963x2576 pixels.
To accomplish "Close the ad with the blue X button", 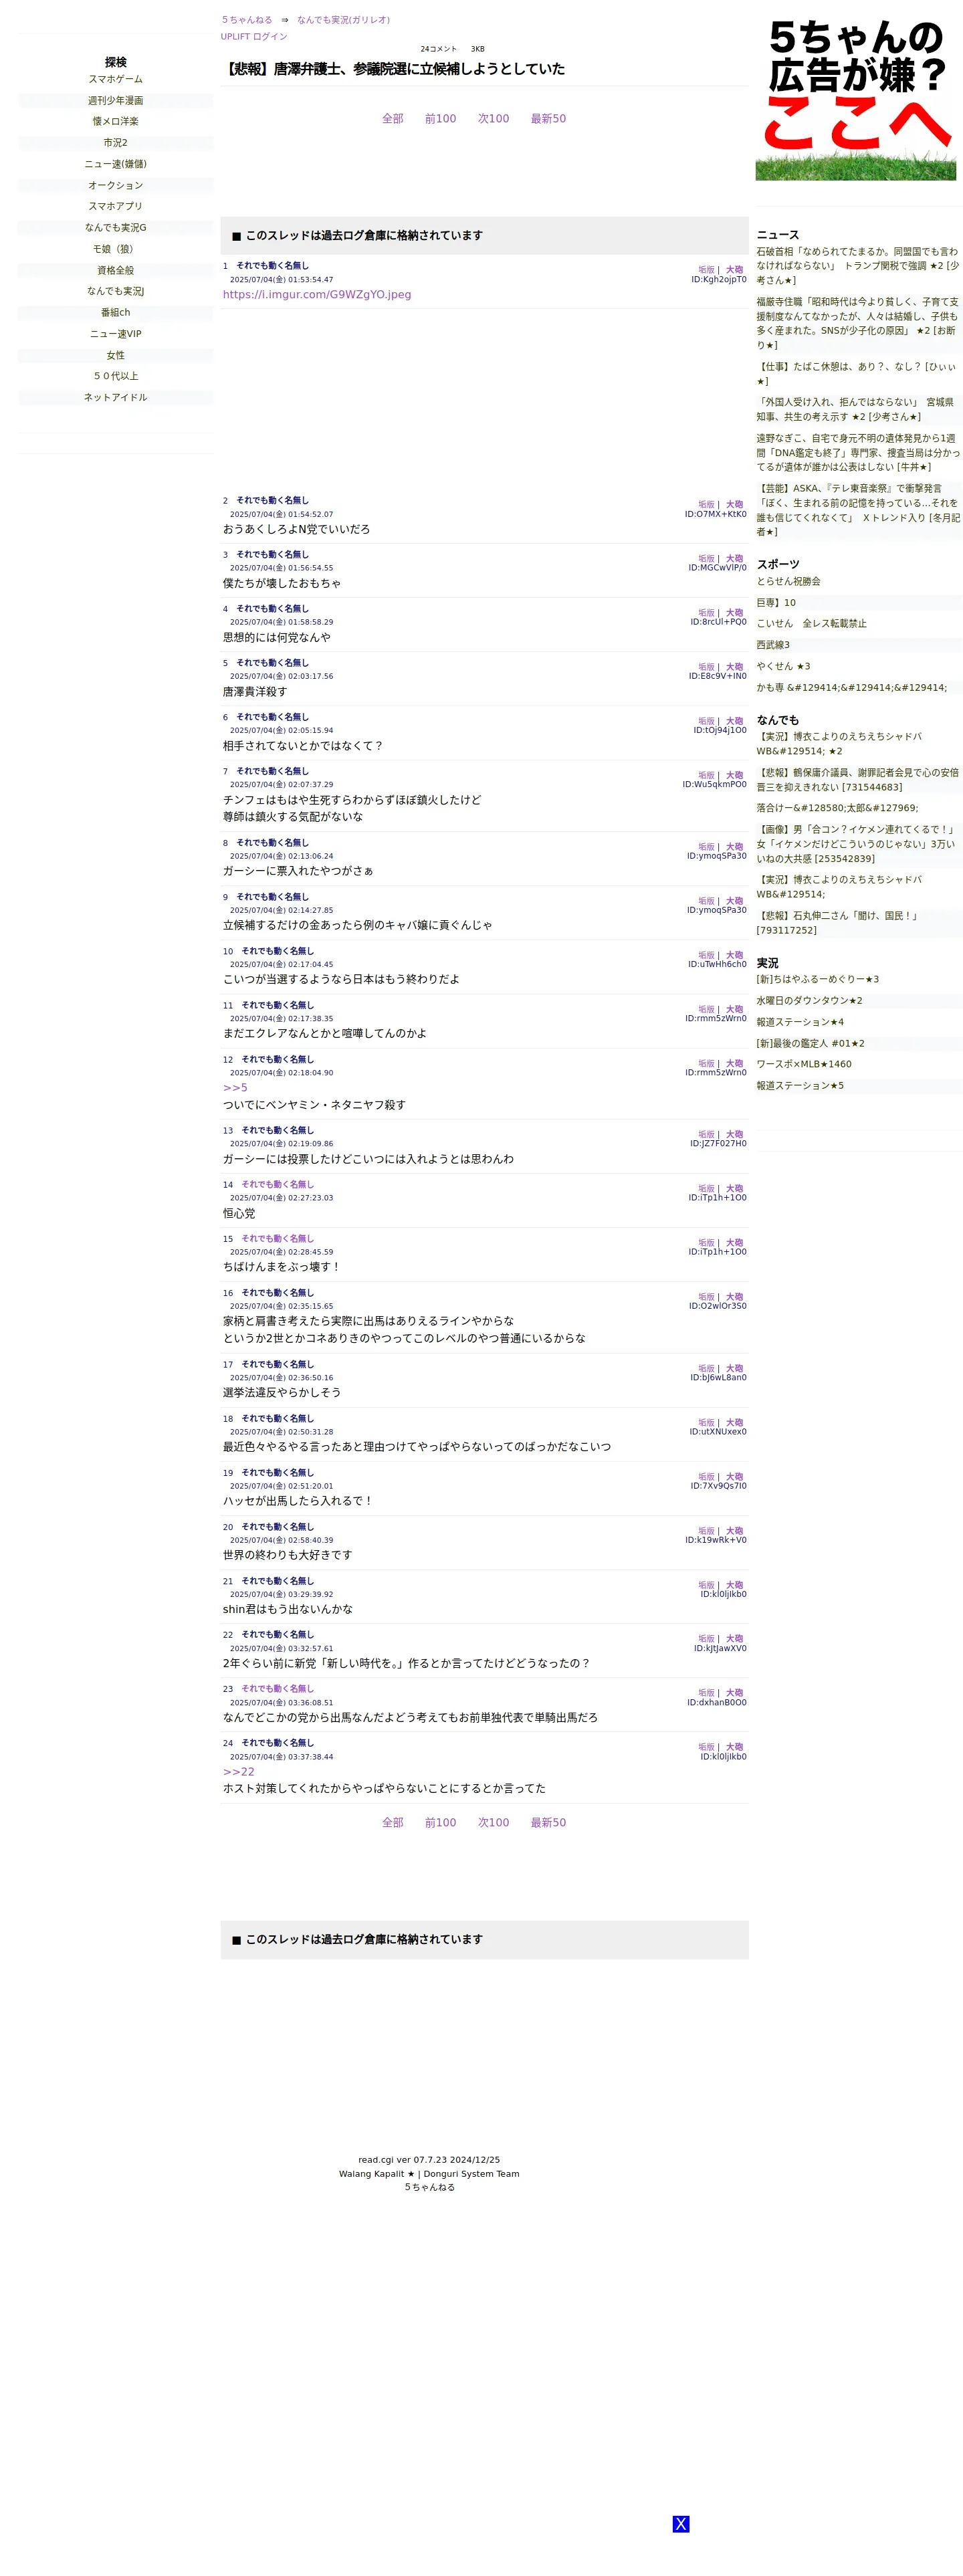I will (x=680, y=2523).
